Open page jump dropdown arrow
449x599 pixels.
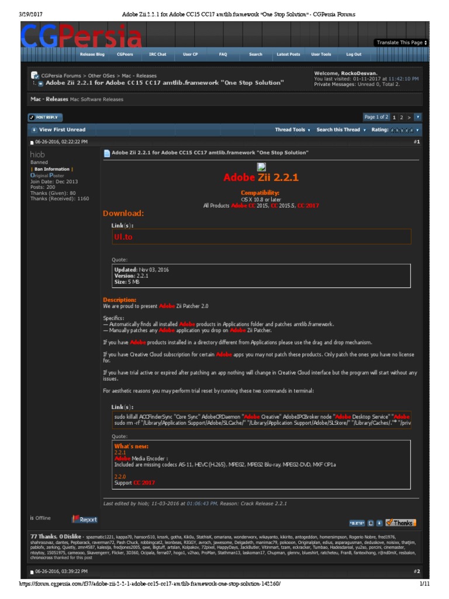coord(417,117)
